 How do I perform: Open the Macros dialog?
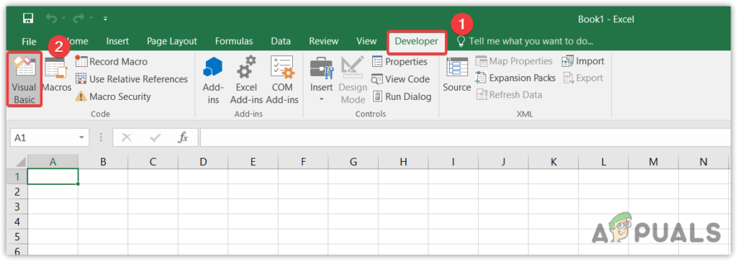click(x=56, y=75)
